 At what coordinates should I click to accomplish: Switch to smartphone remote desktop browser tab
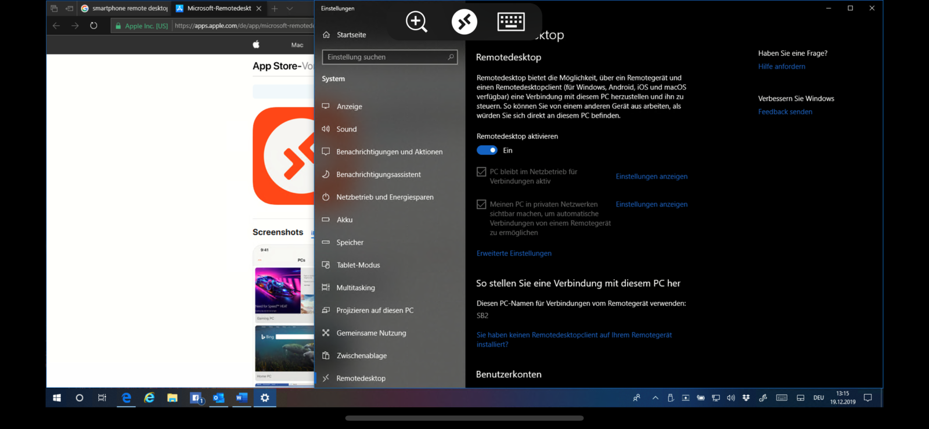[124, 8]
